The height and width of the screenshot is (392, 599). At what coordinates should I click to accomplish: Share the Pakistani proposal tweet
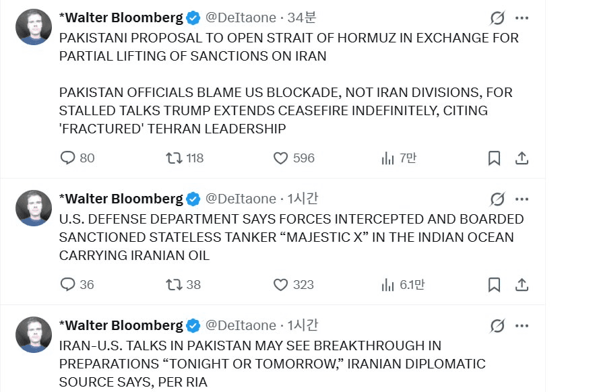[522, 158]
